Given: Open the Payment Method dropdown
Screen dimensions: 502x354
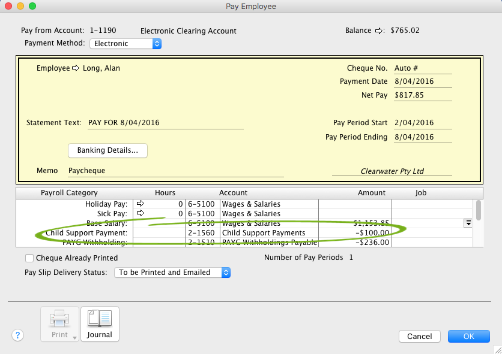Looking at the screenshot, I should (125, 44).
